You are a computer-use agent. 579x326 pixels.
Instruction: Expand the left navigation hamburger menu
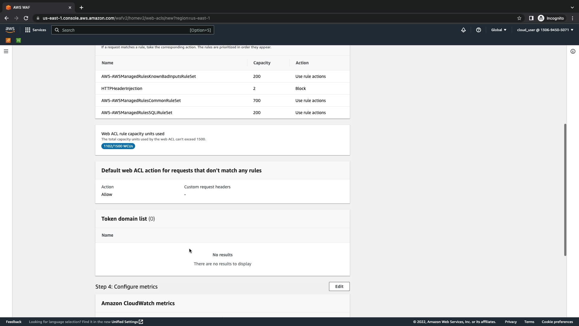pyautogui.click(x=6, y=51)
